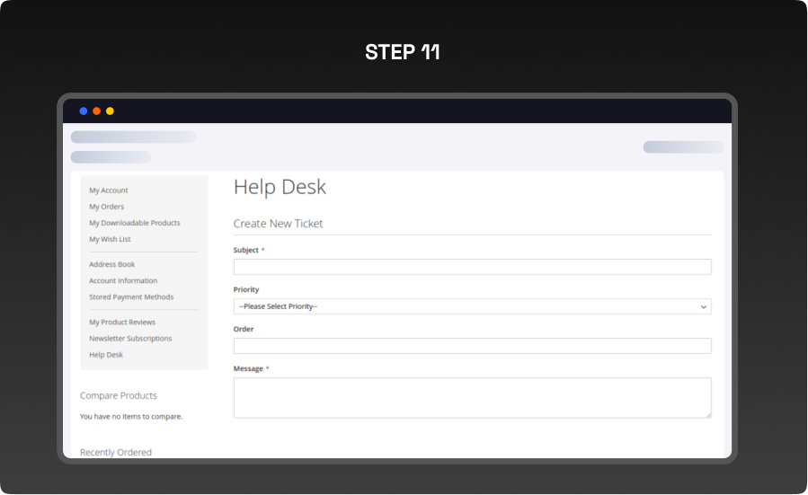Open the Address Book page
Image resolution: width=808 pixels, height=495 pixels.
point(112,264)
